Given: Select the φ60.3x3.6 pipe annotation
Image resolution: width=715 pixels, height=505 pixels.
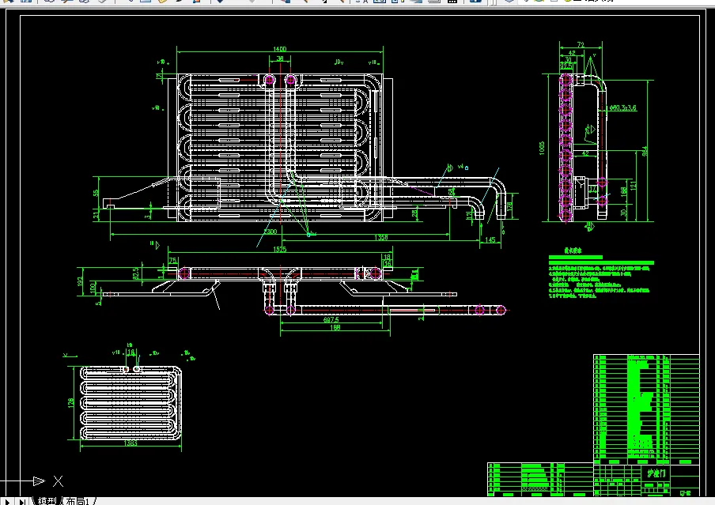Looking at the screenshot, I should point(623,108).
